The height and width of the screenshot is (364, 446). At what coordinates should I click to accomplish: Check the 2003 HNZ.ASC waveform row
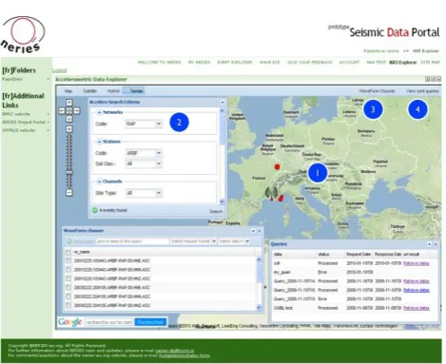pyautogui.click(x=68, y=305)
